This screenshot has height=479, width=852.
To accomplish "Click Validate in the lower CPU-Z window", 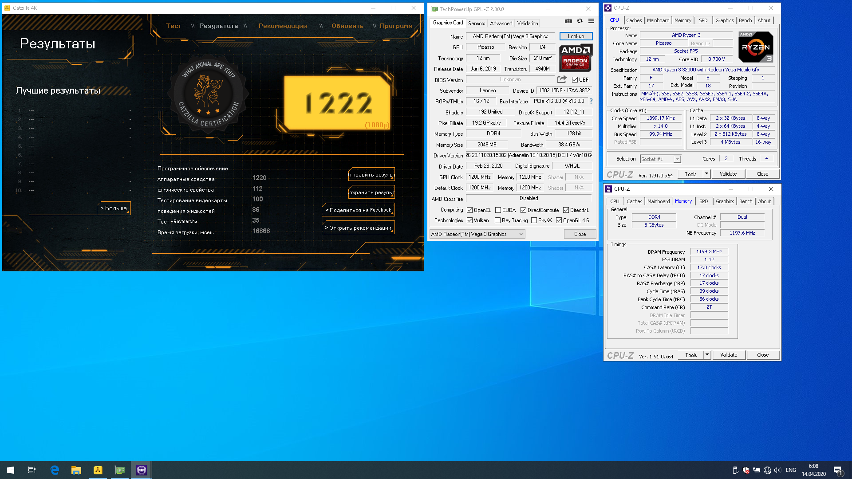I will coord(729,355).
